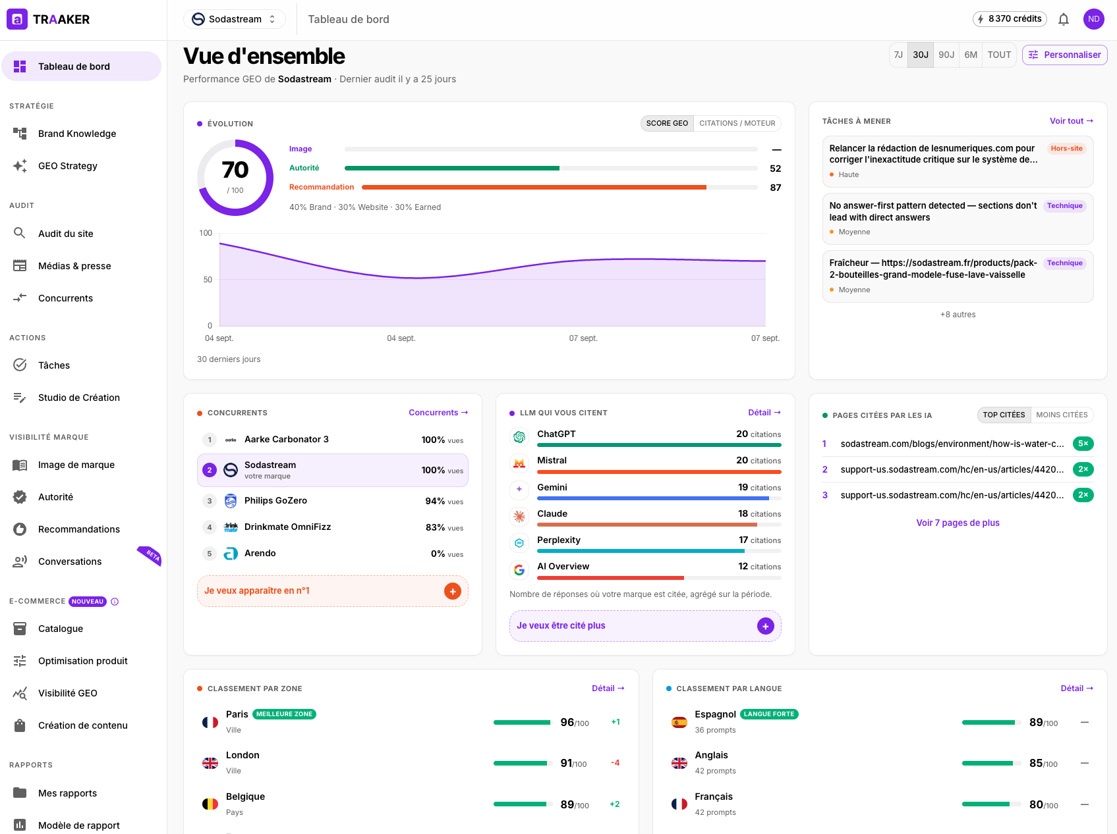Click the AI Overview Google icon

pos(519,569)
